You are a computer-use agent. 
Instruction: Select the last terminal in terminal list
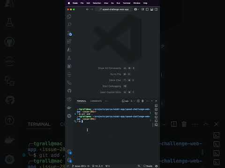(156, 125)
